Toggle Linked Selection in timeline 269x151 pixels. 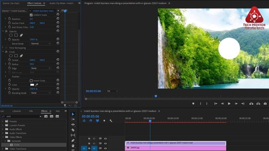click(98, 121)
